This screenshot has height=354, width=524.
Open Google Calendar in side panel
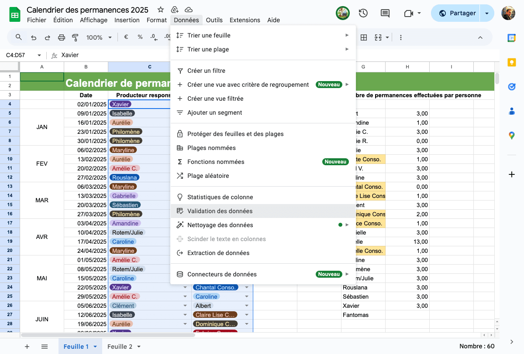(511, 38)
